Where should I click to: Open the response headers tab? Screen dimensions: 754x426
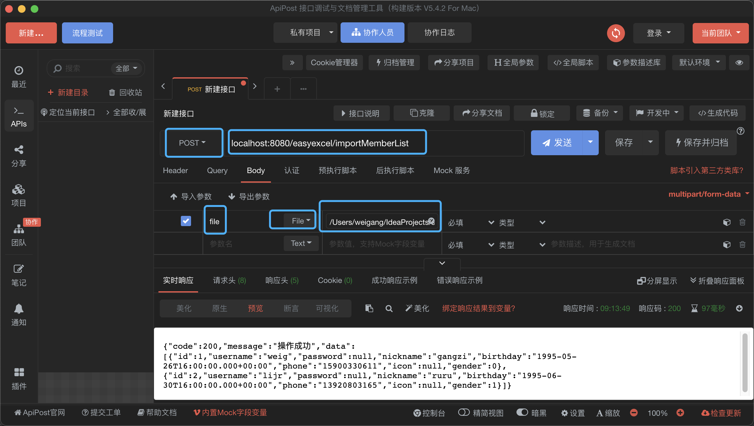pos(282,280)
